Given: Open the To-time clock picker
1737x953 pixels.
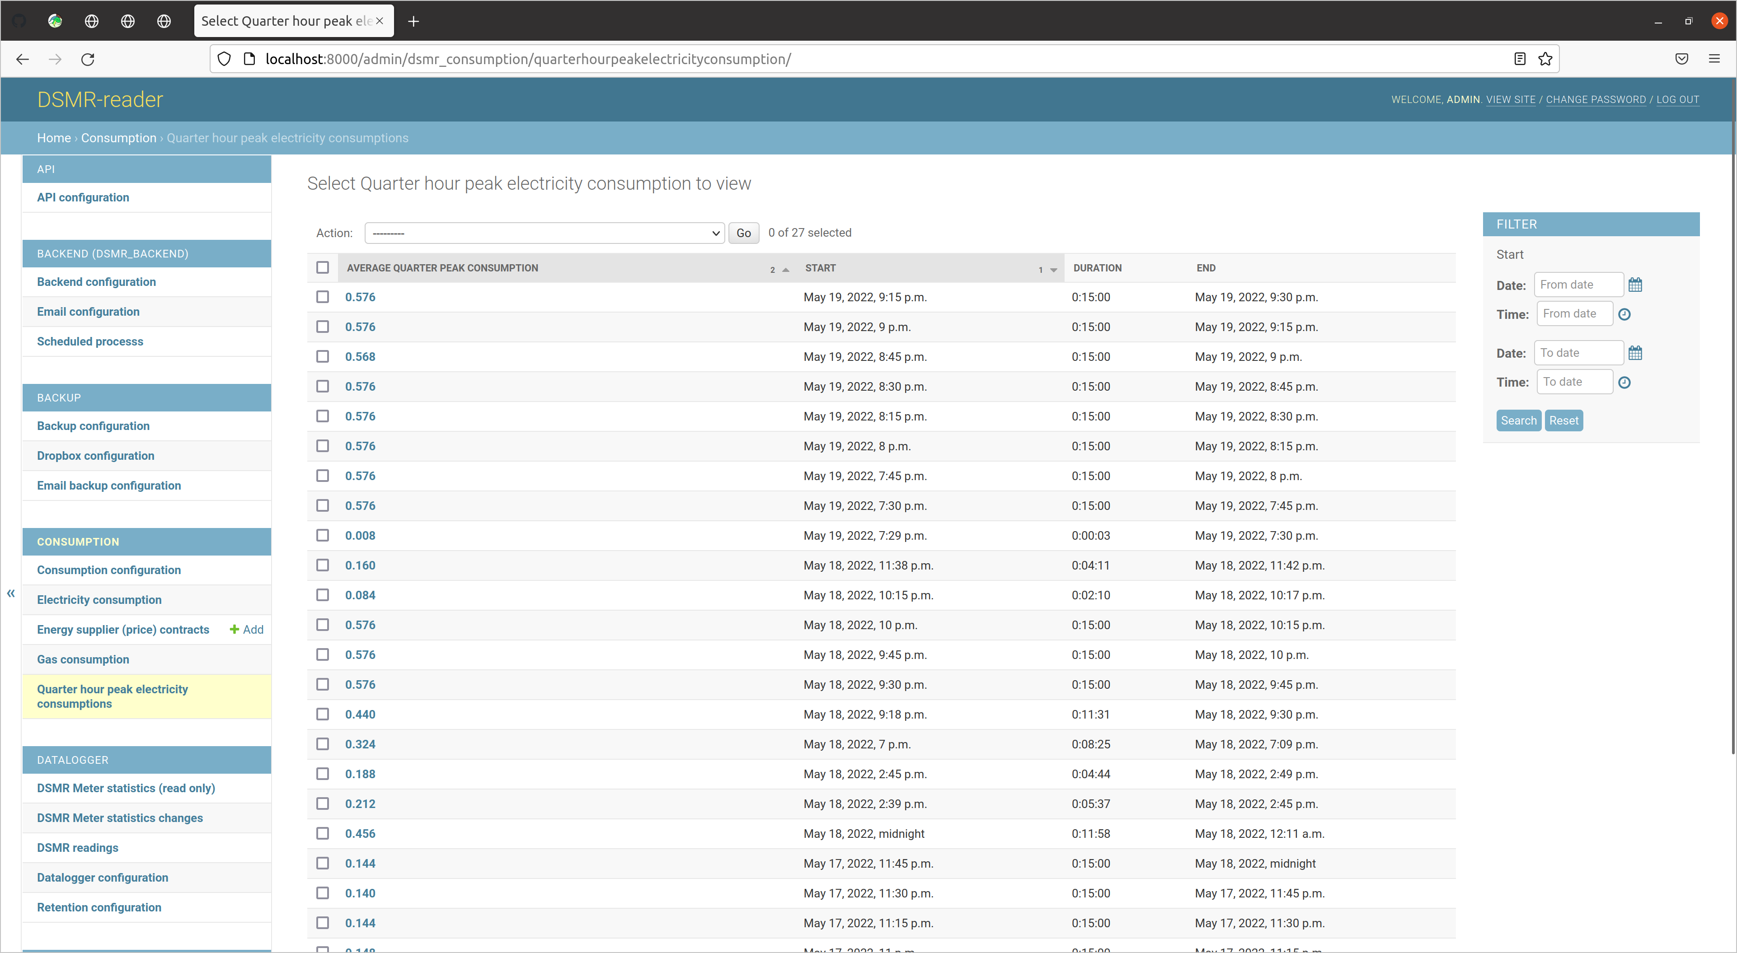Looking at the screenshot, I should click(x=1624, y=382).
